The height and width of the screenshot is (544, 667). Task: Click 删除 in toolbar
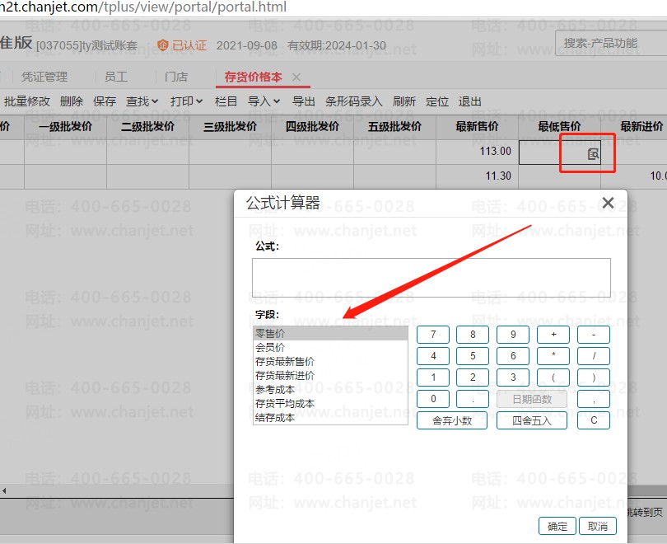pyautogui.click(x=72, y=101)
